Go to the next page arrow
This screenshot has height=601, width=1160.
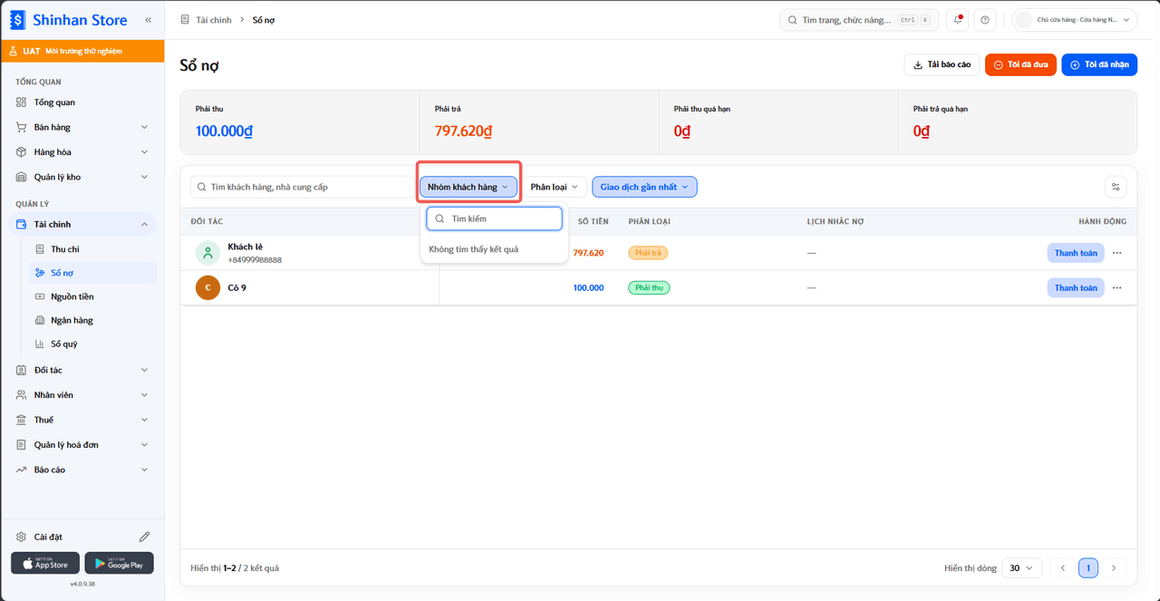(1114, 568)
